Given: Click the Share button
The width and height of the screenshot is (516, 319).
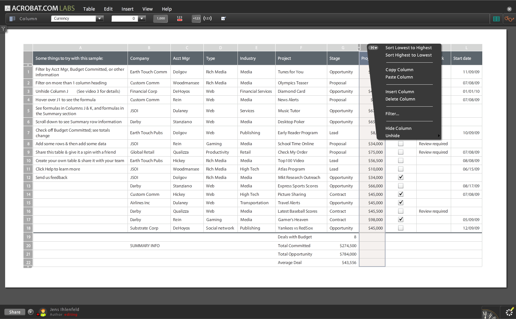Looking at the screenshot, I should [14, 312].
